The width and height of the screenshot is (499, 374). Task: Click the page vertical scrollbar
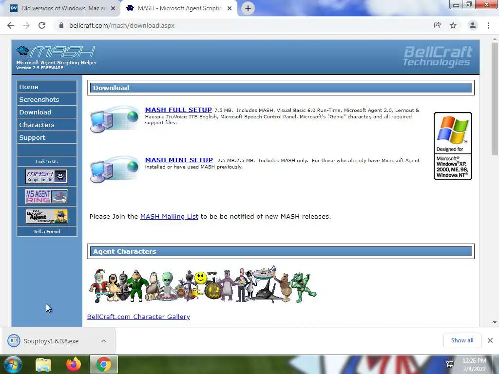495,98
